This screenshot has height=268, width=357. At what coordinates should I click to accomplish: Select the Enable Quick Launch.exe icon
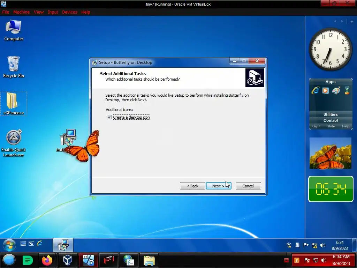[14, 143]
